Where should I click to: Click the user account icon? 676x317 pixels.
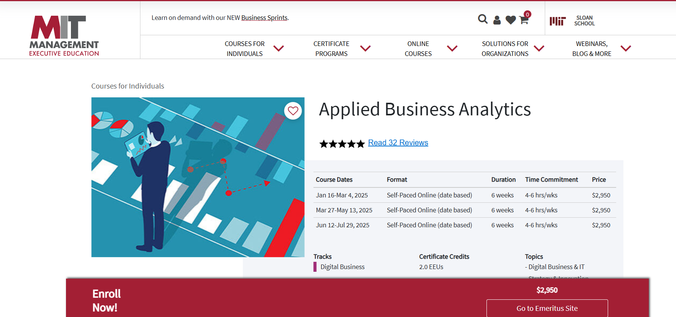497,20
